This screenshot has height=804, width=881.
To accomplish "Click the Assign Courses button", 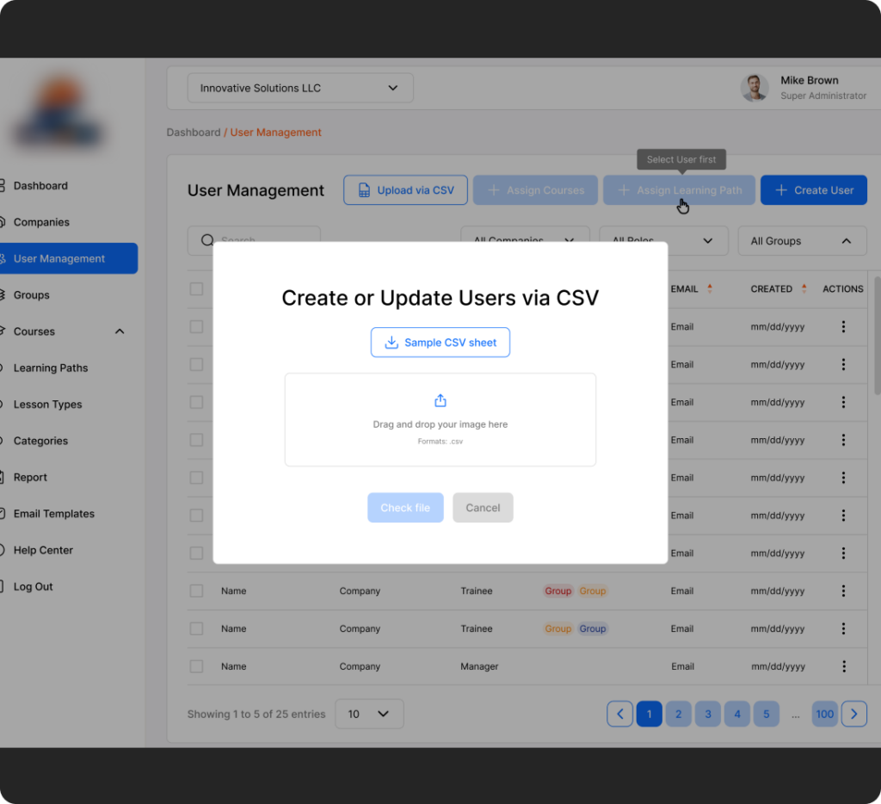I will (535, 190).
